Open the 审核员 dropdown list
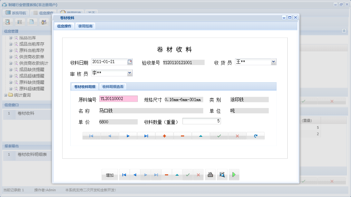Viewport: 351px width, 197px height. click(129, 73)
